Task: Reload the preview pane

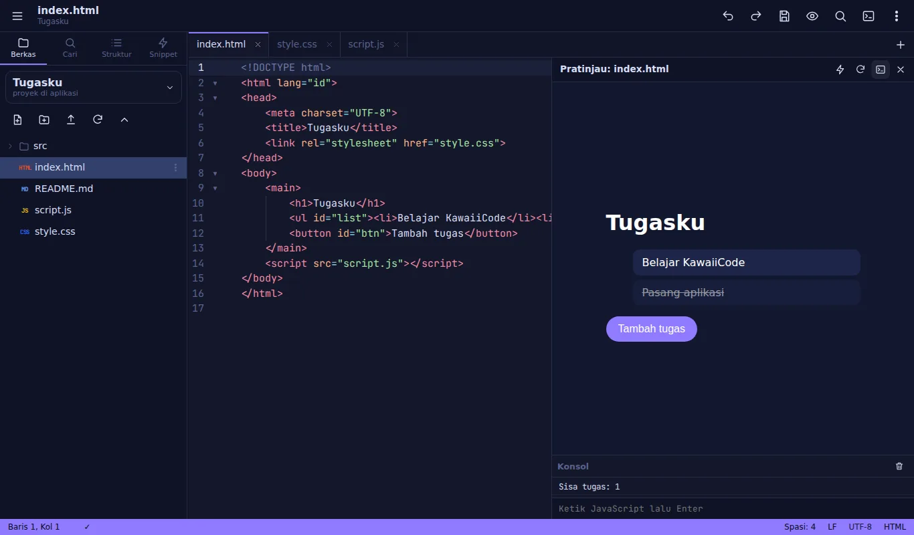Action: click(860, 69)
